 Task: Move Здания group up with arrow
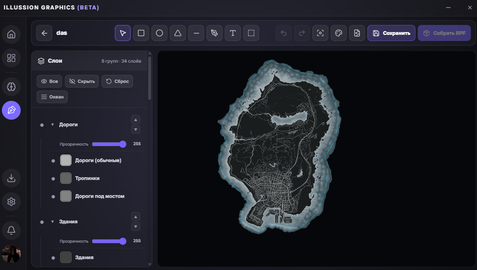tap(135, 217)
